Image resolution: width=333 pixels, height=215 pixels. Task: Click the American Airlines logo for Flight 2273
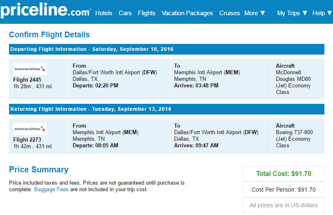(x=30, y=128)
